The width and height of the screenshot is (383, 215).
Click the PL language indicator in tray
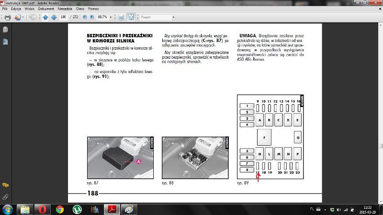click(x=312, y=209)
